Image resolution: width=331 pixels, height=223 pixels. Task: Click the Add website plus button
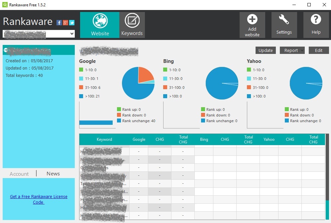coord(252,25)
